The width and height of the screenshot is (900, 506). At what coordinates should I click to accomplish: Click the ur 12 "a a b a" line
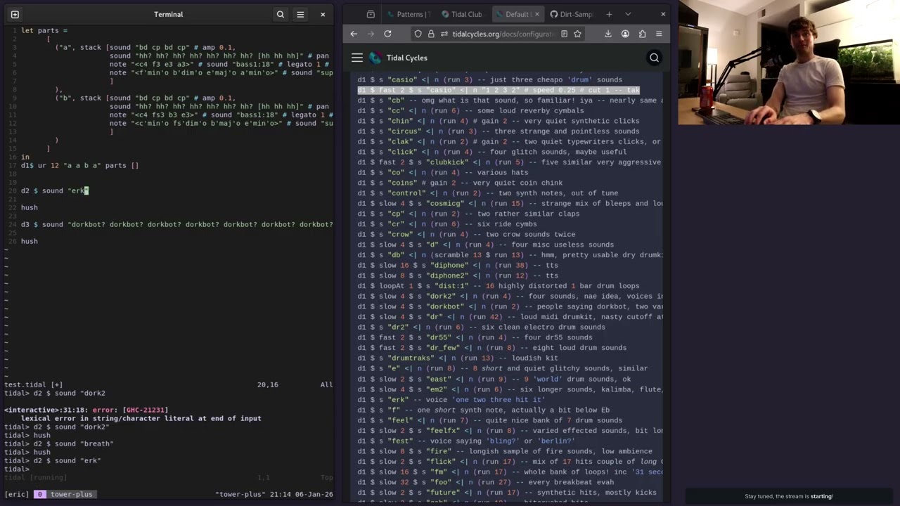79,165
